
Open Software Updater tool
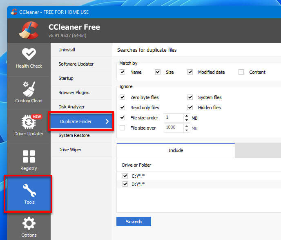point(82,64)
